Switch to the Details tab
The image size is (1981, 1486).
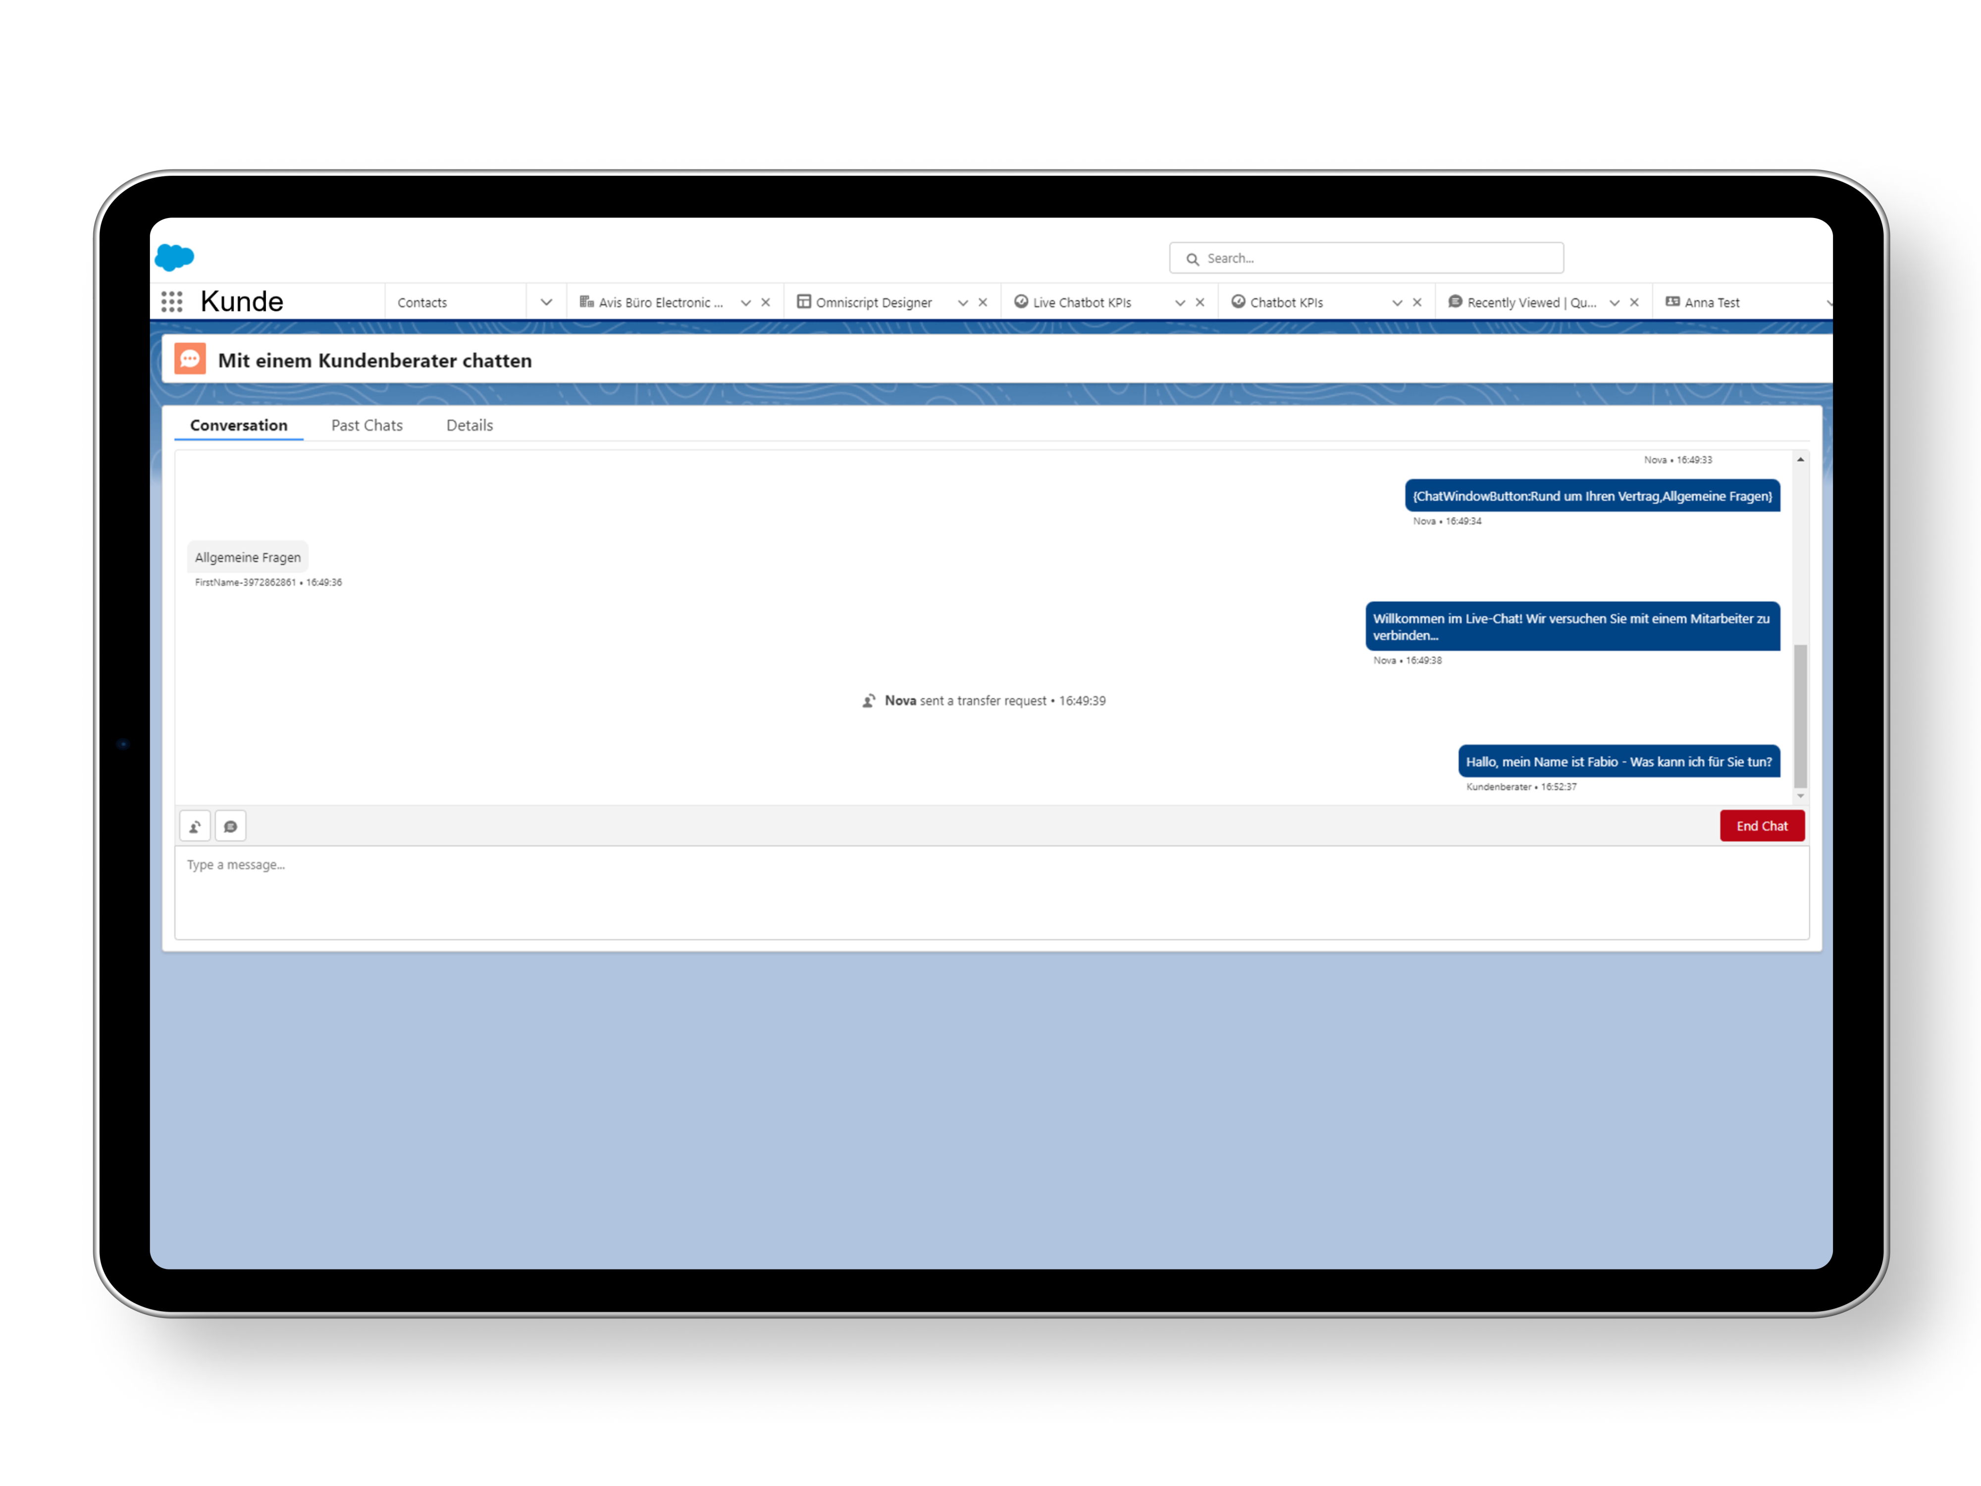pyautogui.click(x=469, y=425)
